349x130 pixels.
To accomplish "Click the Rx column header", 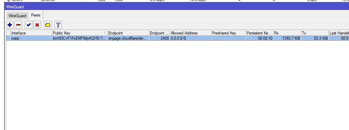I will 287,33.
